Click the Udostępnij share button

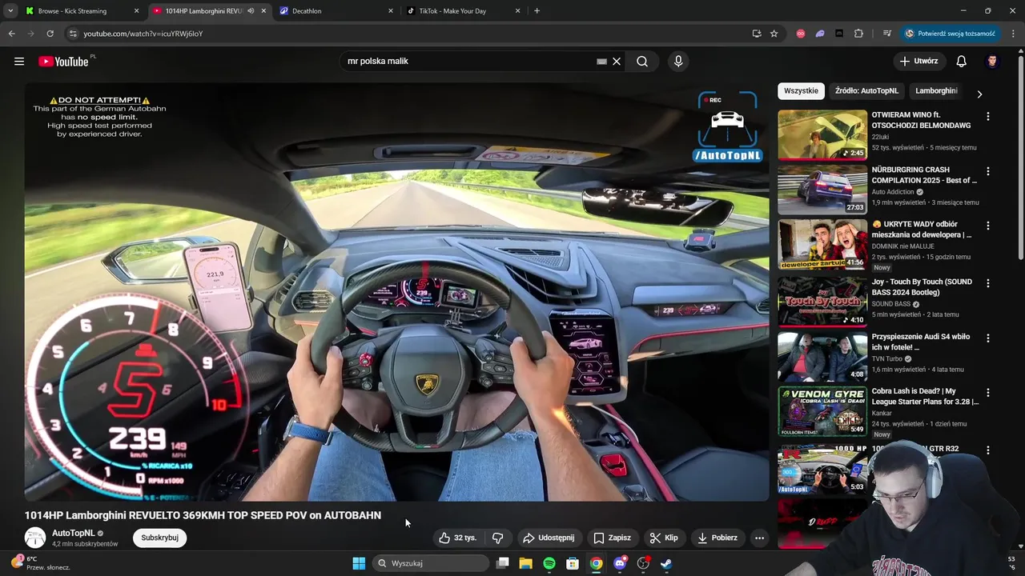549,538
